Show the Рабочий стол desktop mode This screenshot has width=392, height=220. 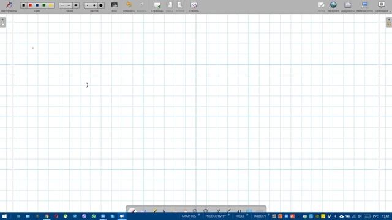click(x=365, y=6)
